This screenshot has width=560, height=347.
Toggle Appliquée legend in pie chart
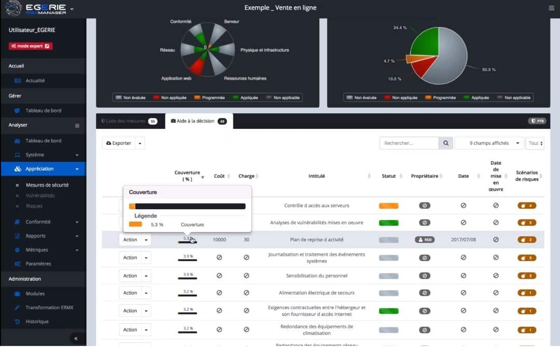[476, 98]
